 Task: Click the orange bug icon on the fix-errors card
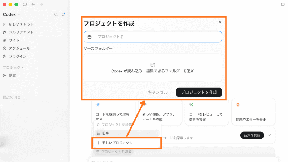point(238,104)
